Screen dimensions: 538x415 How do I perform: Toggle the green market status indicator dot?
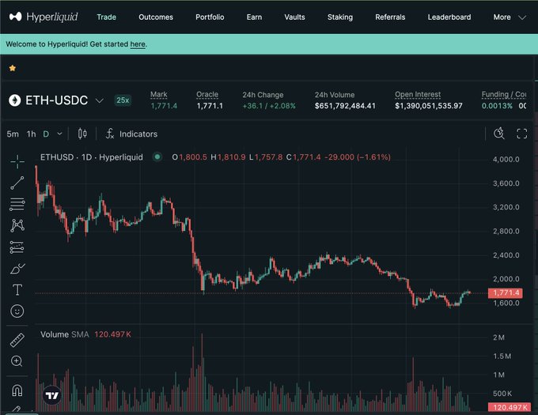point(157,157)
